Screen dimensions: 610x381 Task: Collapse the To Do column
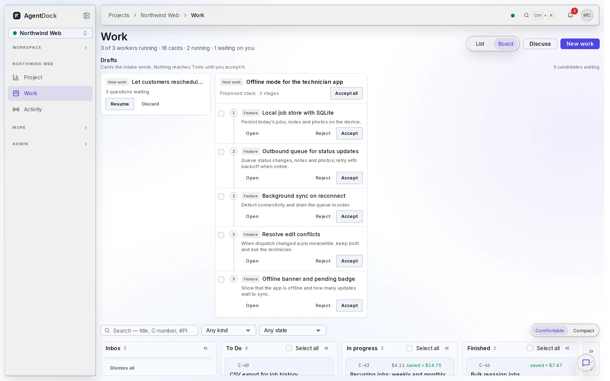(x=326, y=348)
